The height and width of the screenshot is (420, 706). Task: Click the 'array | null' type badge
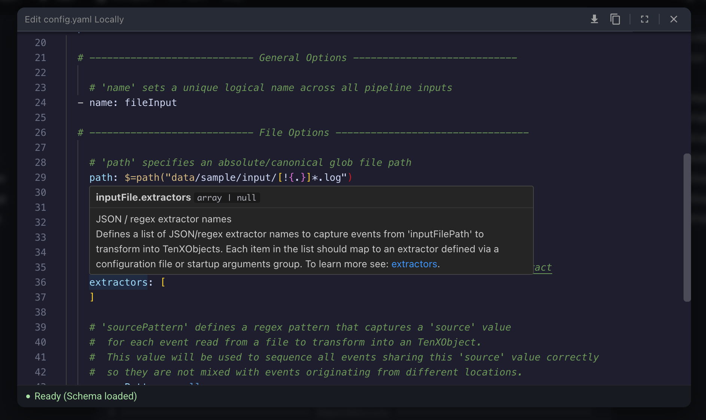point(226,198)
